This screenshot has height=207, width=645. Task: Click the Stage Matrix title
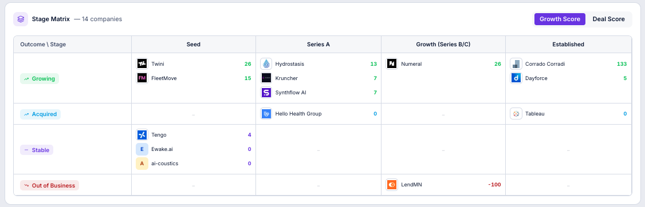pos(50,19)
